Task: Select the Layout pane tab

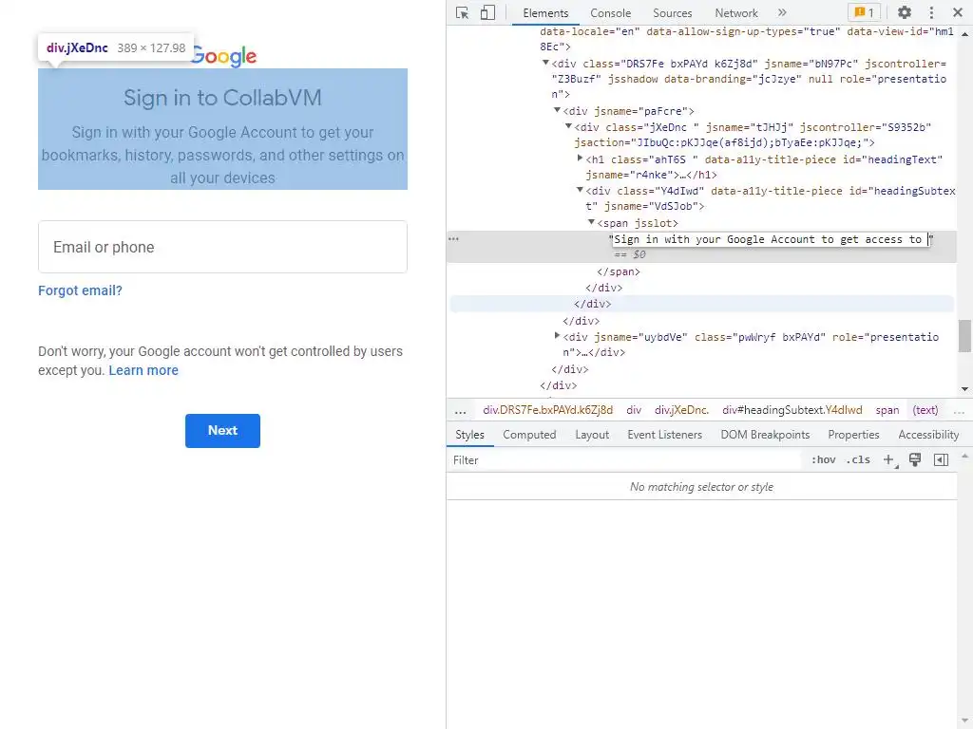Action: pos(592,435)
